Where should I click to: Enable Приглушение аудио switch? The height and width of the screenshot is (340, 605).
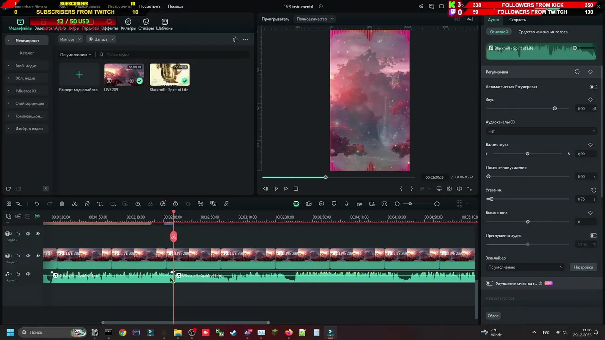593,236
